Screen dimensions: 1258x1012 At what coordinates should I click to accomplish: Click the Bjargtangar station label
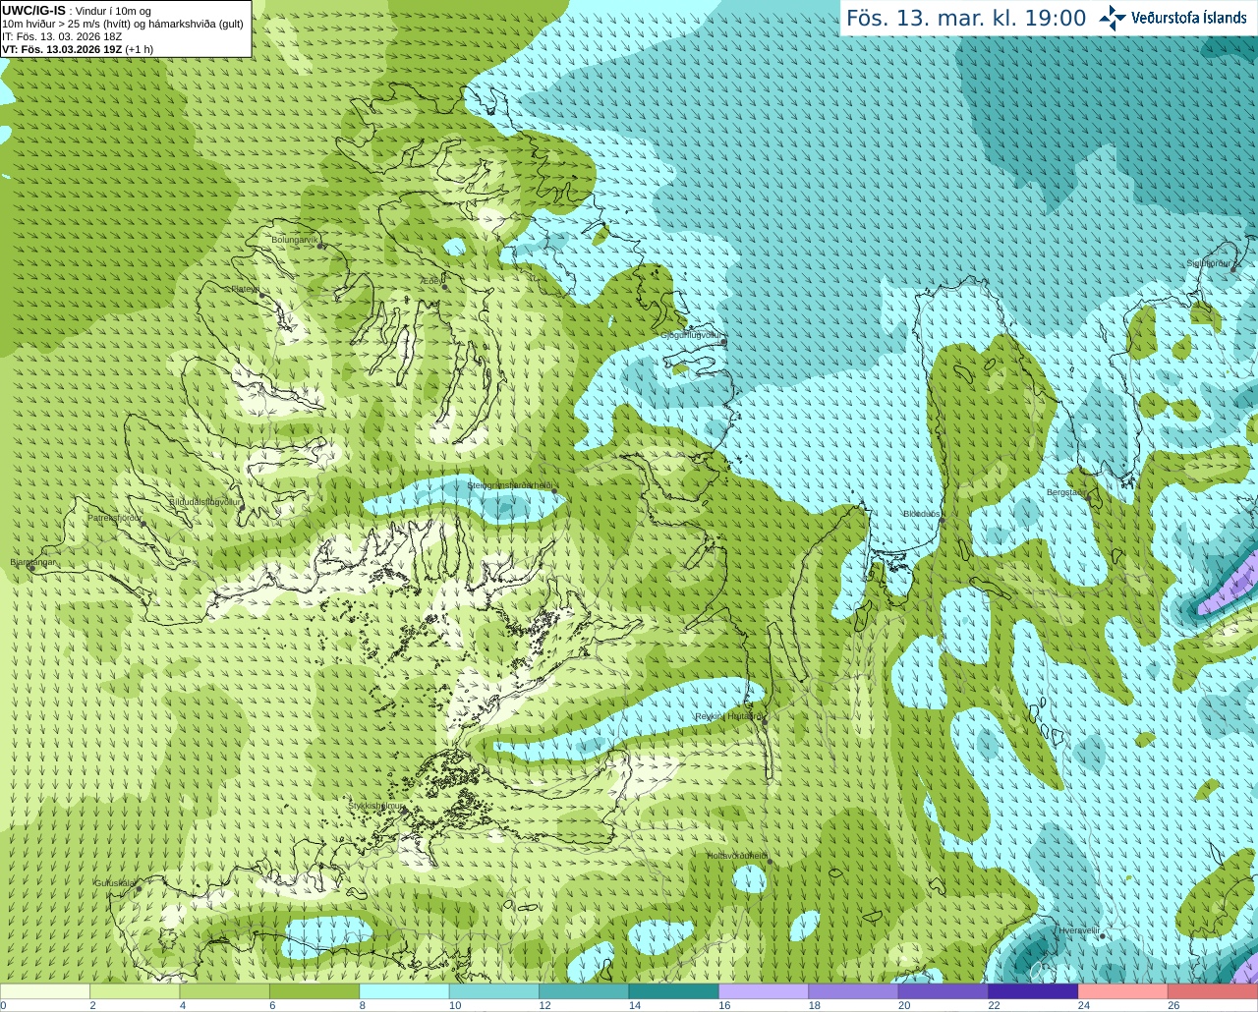pyautogui.click(x=33, y=562)
